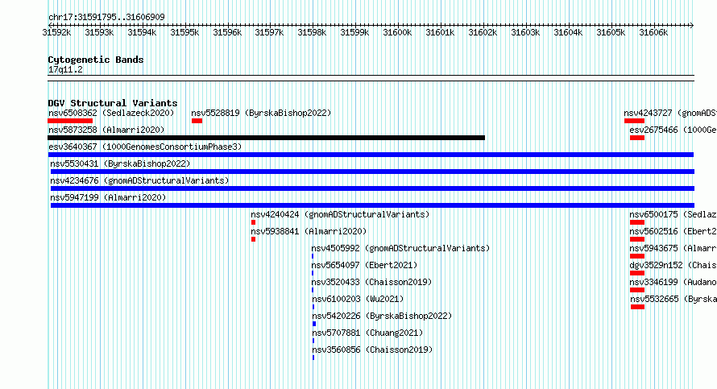Viewport: 717px width, 389px height.
Task: Open nsv3520433 (Chaisson2019) label
Action: point(371,282)
